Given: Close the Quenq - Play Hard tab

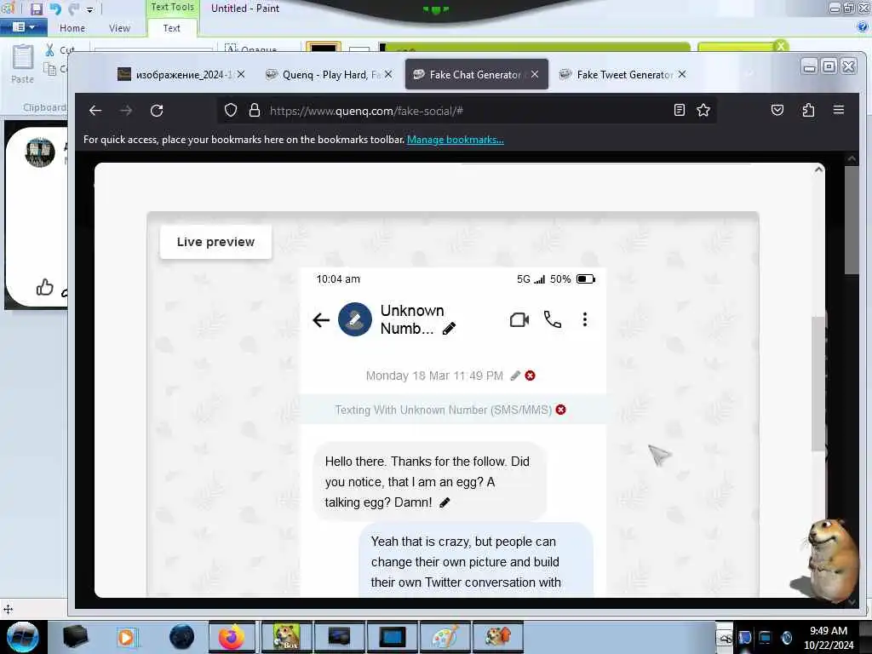Looking at the screenshot, I should [x=388, y=74].
